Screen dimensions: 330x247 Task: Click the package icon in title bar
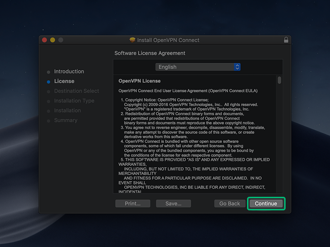132,40
